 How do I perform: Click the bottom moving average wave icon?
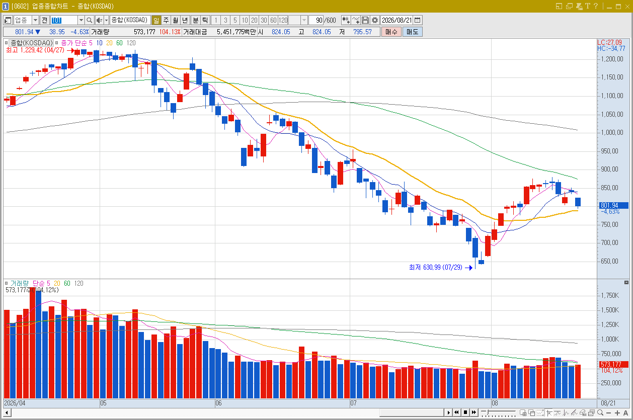pyautogui.click(x=557, y=412)
